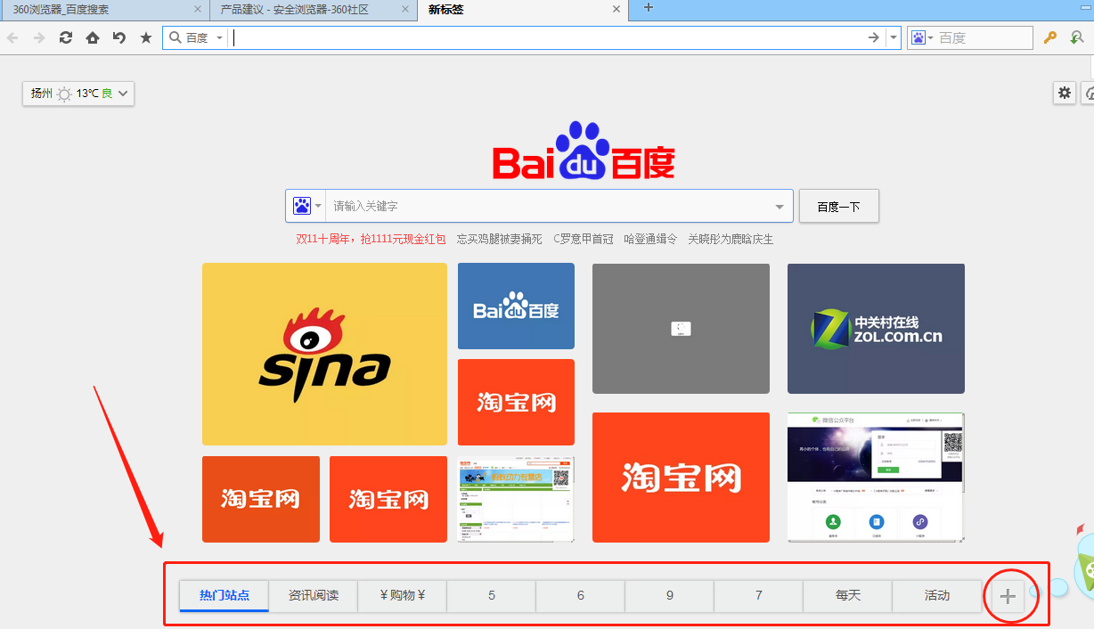The height and width of the screenshot is (629, 1094).
Task: Switch to the 资讯阅读 category tab
Action: [x=314, y=596]
